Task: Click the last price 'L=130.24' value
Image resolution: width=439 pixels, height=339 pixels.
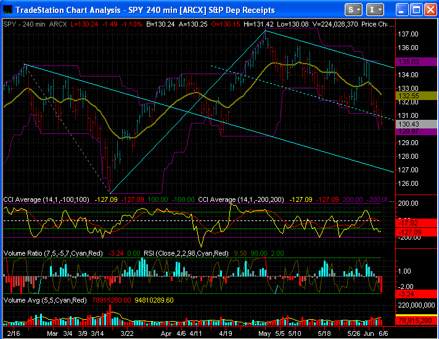Action: pyautogui.click(x=84, y=25)
